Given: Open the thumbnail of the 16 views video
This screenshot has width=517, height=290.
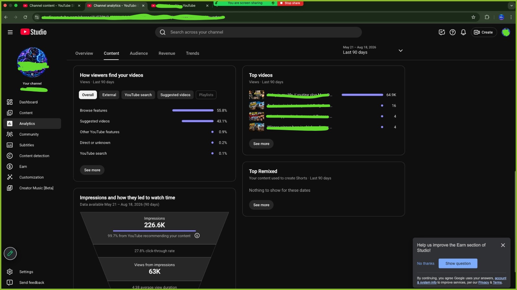Looking at the screenshot, I should (257, 105).
